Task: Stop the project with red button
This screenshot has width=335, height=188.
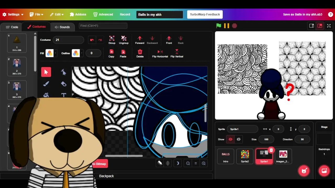Action: point(234,26)
